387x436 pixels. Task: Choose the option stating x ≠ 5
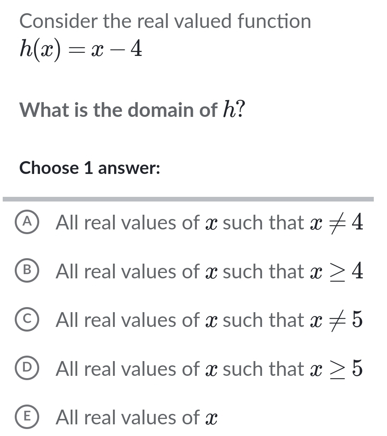coord(210,320)
